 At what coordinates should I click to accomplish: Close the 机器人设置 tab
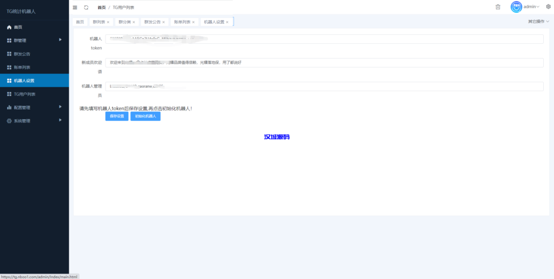[x=227, y=22]
